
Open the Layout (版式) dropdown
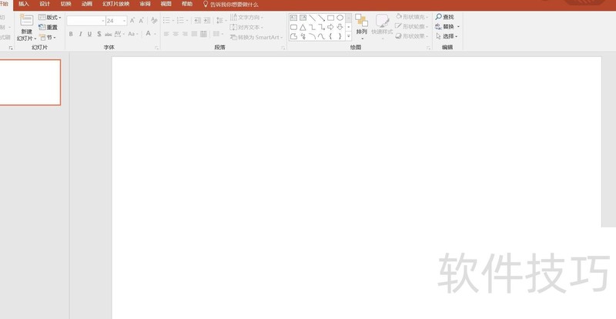pyautogui.click(x=49, y=17)
